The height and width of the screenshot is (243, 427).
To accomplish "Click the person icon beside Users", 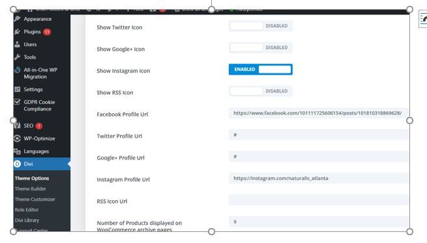I will [x=18, y=44].
